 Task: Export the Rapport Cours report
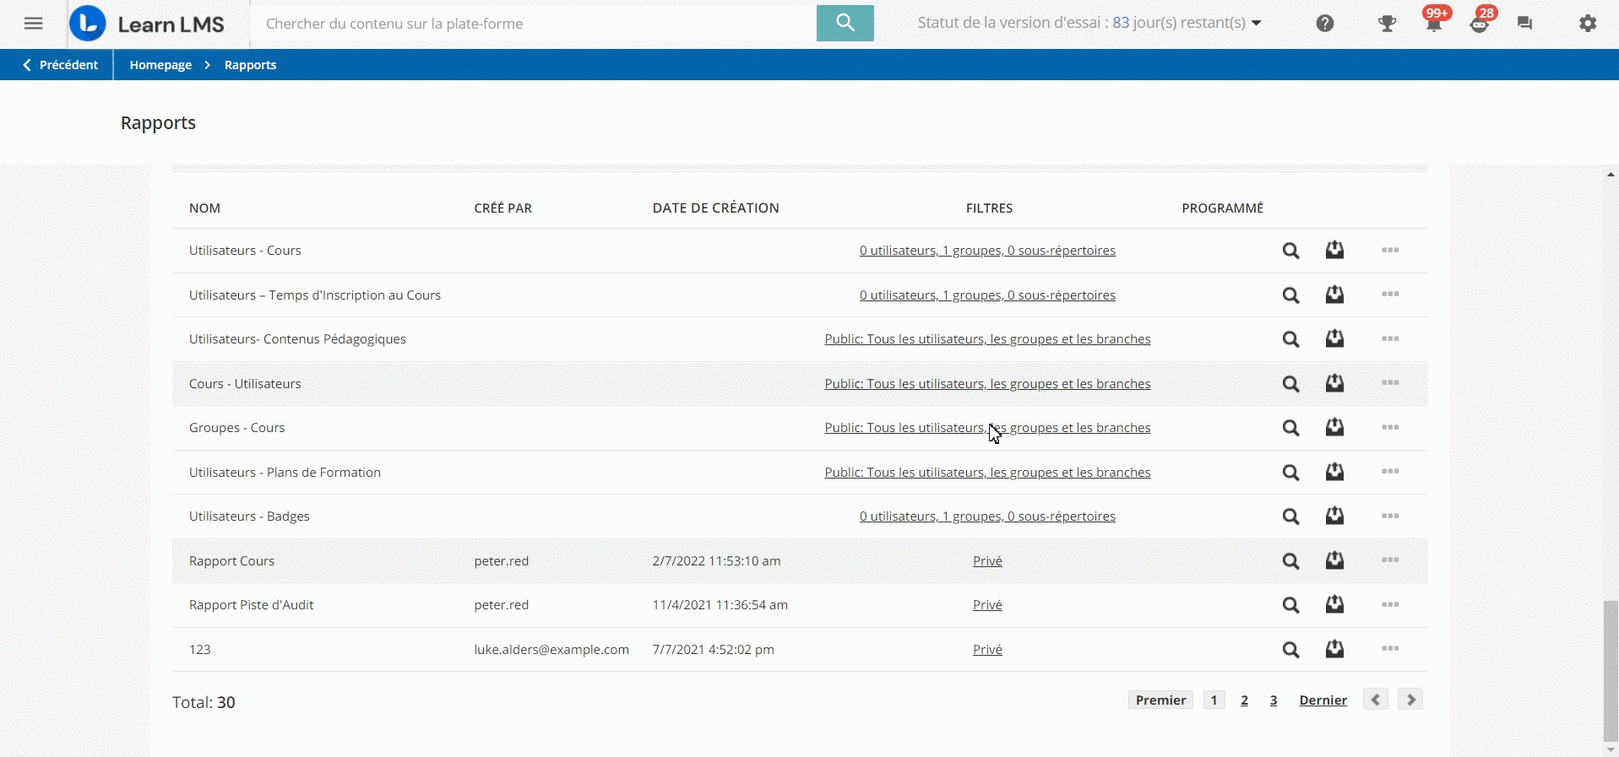point(1334,560)
